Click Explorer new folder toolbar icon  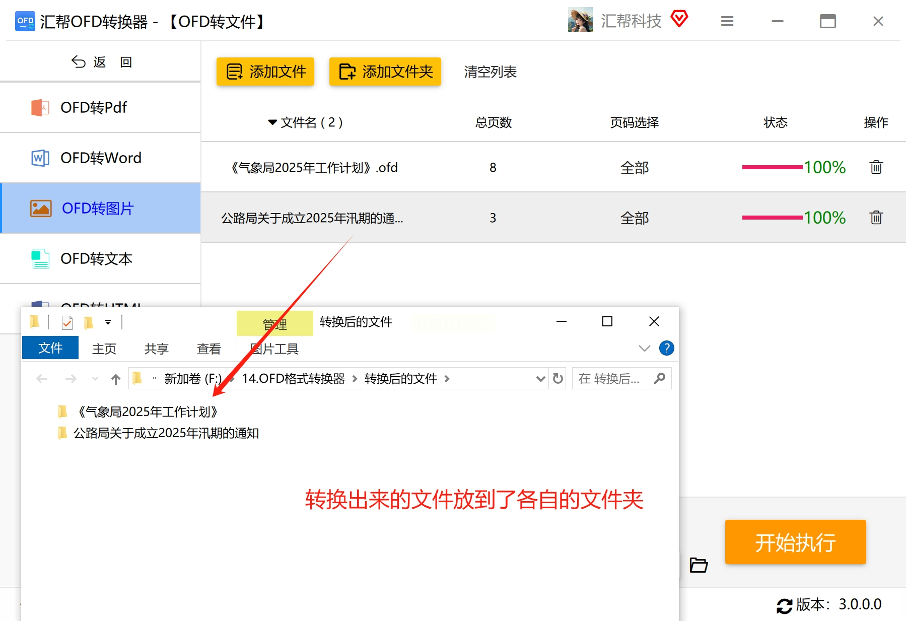[x=89, y=322]
